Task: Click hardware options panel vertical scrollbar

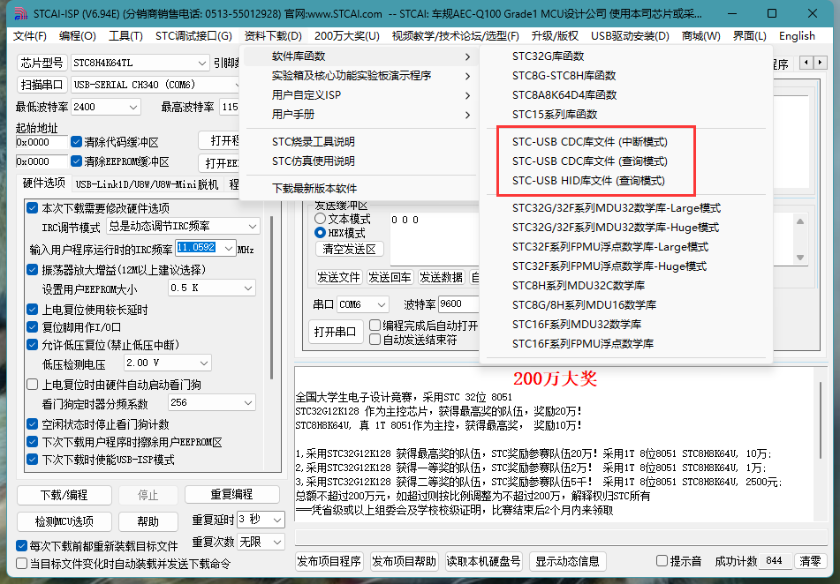Action: 272,297
